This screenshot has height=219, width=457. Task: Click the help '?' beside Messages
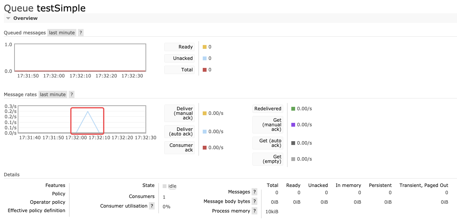click(x=254, y=192)
